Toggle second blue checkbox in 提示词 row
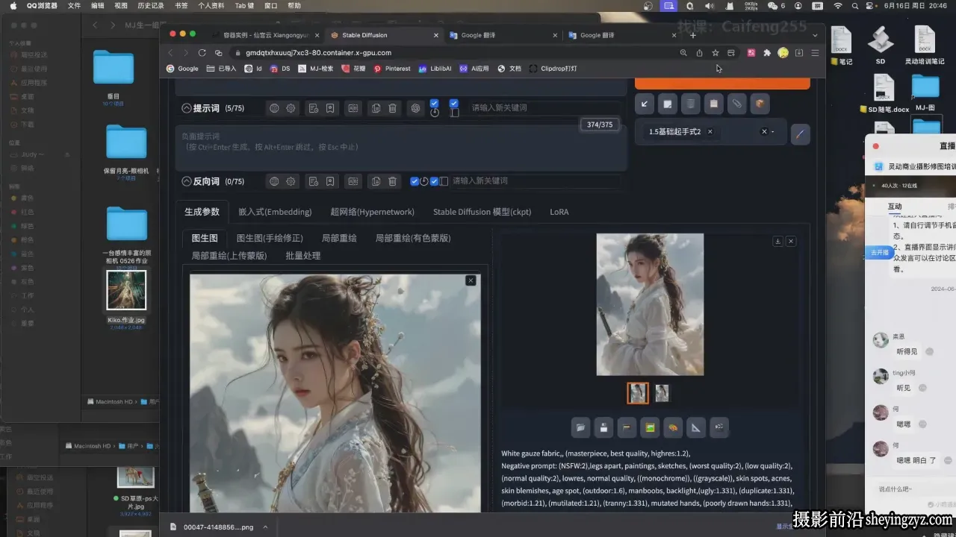 tap(453, 104)
